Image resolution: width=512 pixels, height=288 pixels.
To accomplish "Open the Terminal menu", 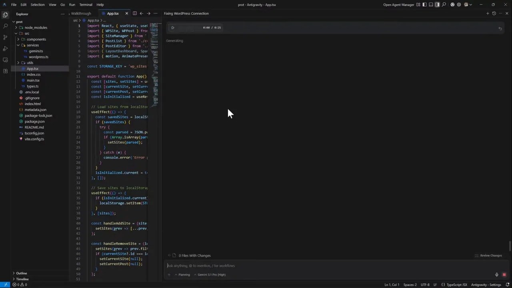I will pos(85,4).
